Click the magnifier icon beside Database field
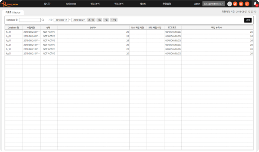This screenshot has width=259, height=152. pos(43,20)
